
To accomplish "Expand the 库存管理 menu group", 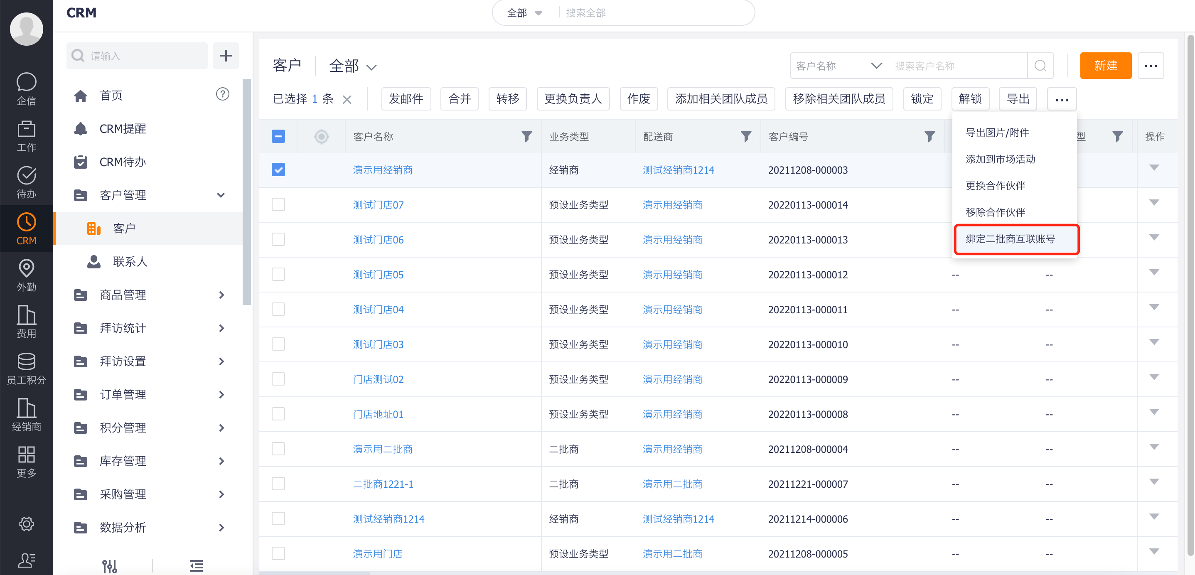I will coord(221,461).
